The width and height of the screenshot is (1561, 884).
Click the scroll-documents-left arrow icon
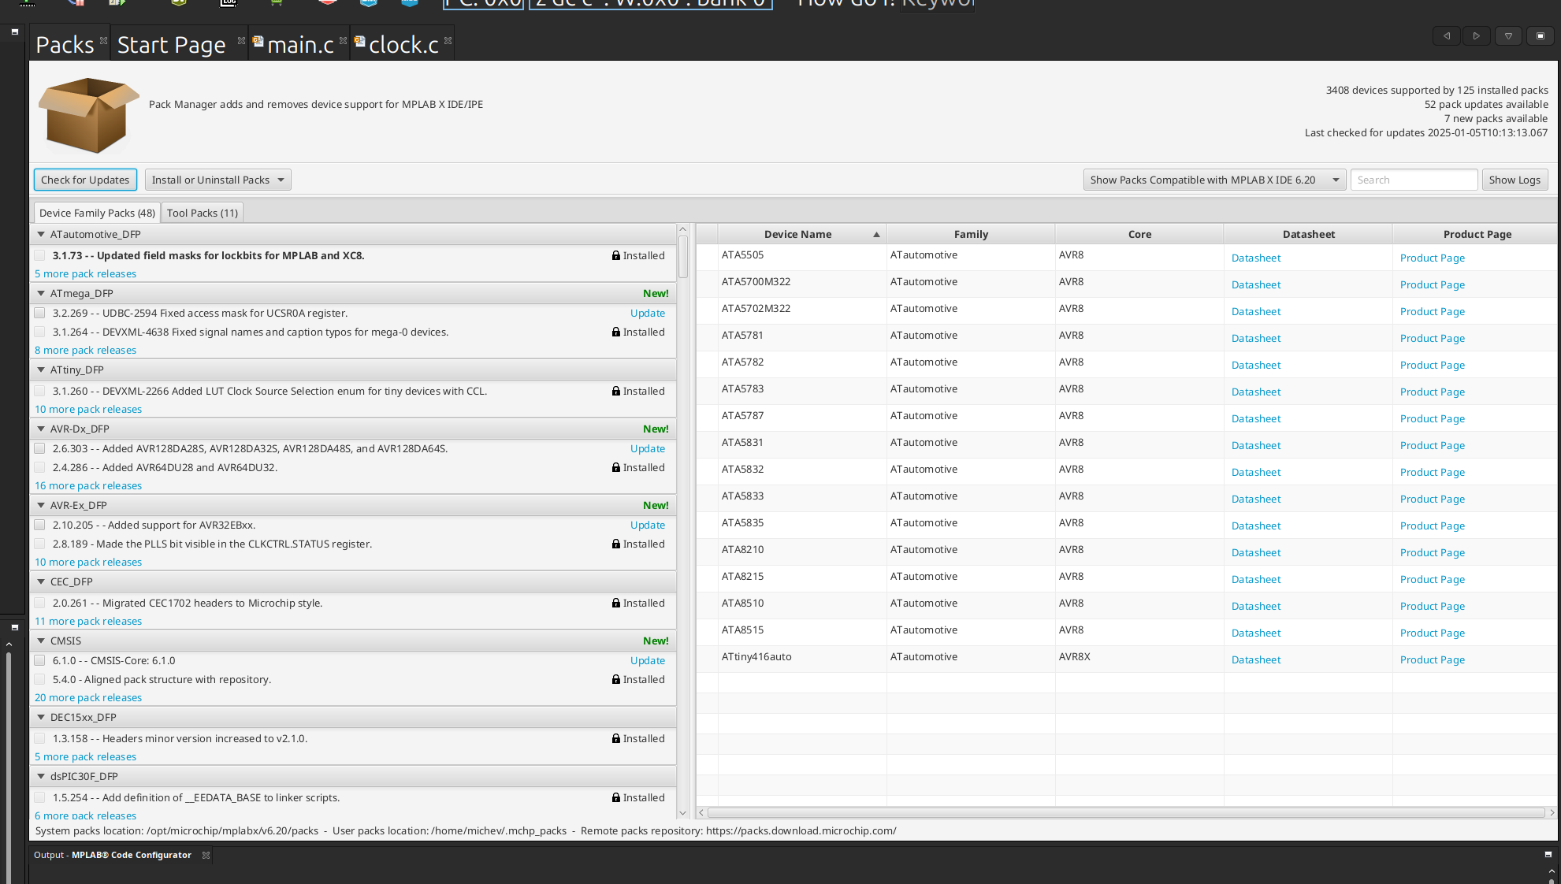coord(1446,35)
